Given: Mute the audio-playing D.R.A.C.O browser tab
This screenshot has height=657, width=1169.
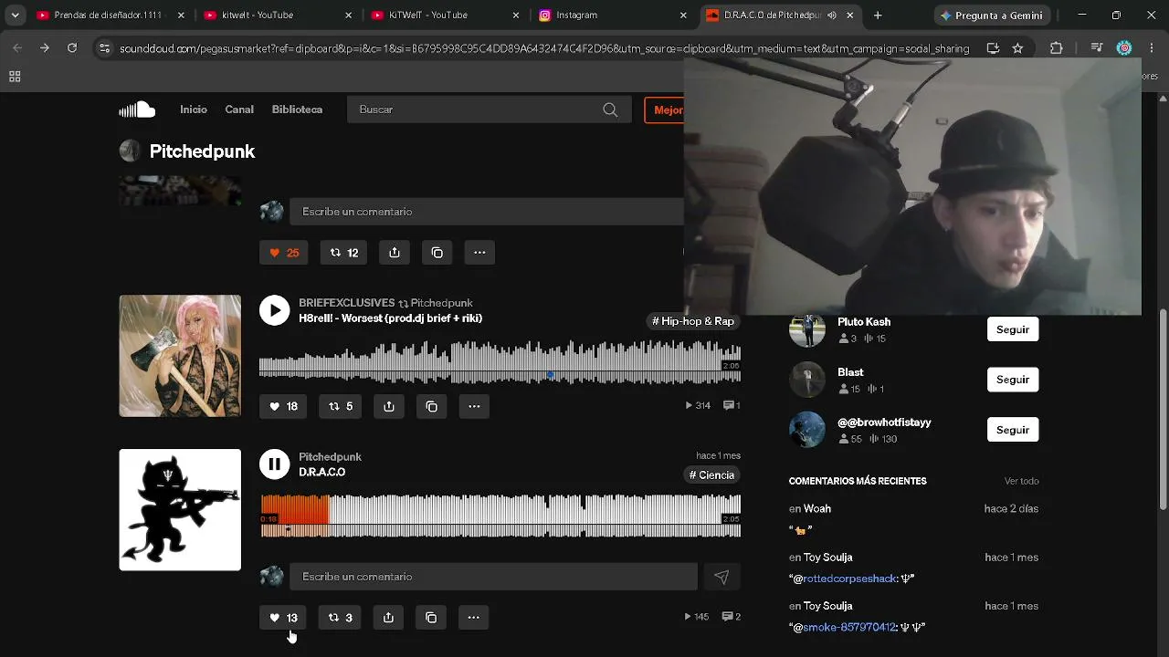Looking at the screenshot, I should point(832,16).
